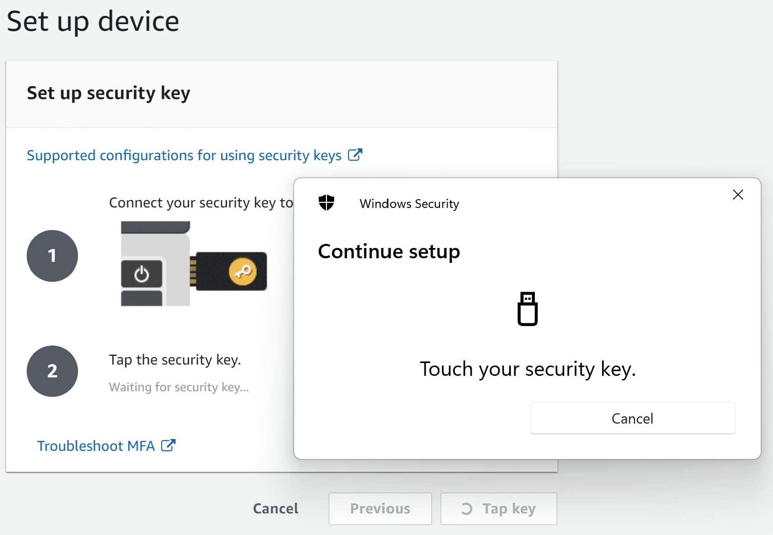The height and width of the screenshot is (535, 773).
Task: Click the step 2 number circle
Action: 52,371
